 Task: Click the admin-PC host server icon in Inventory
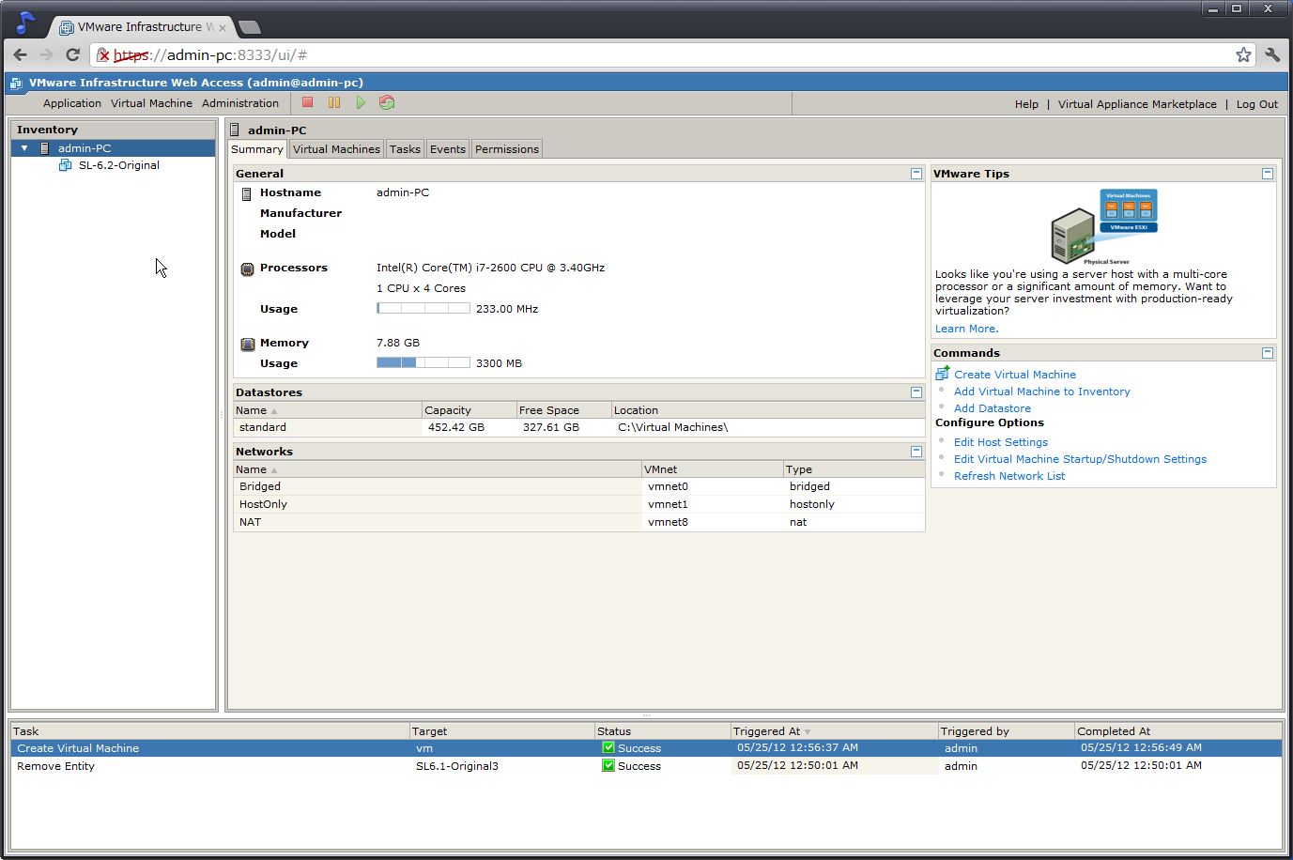click(44, 148)
